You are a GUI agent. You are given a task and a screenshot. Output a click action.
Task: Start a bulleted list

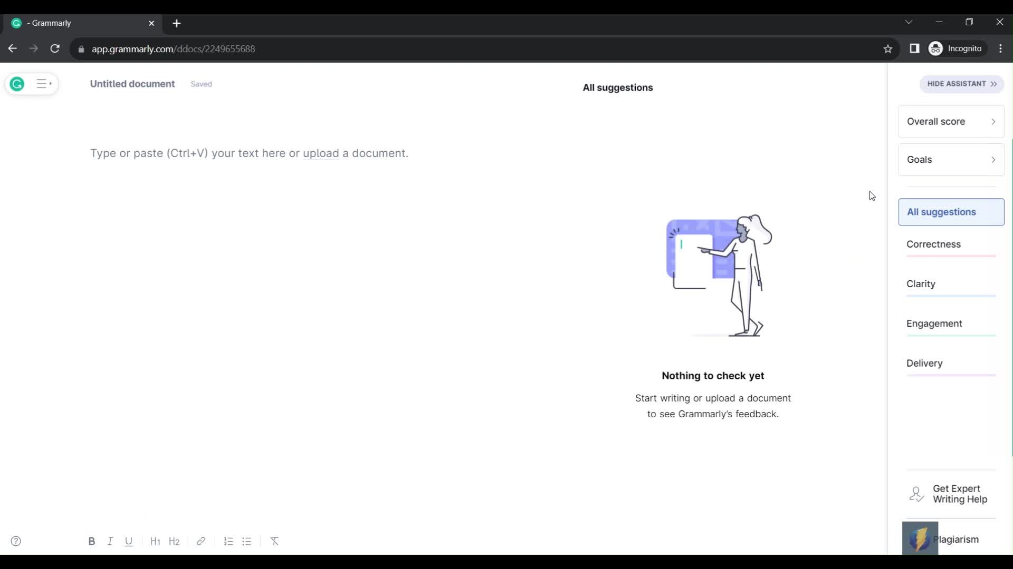coord(246,541)
